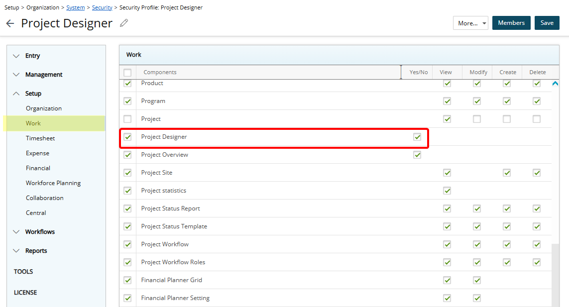
Task: Navigate back using the left arrow icon
Action: click(x=10, y=23)
